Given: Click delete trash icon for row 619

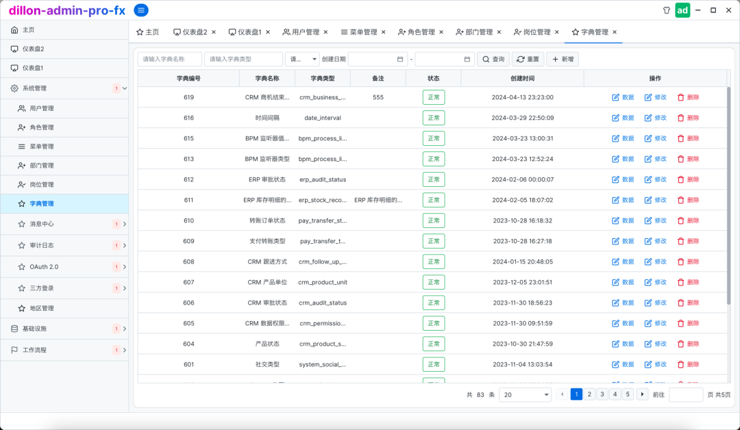Looking at the screenshot, I should click(x=680, y=97).
